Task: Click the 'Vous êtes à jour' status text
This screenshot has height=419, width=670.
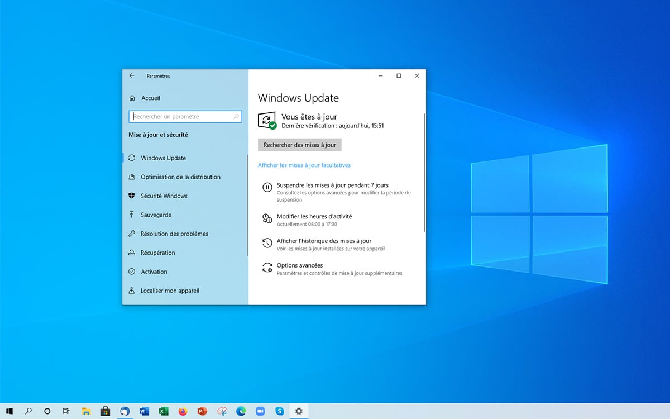Action: click(309, 117)
